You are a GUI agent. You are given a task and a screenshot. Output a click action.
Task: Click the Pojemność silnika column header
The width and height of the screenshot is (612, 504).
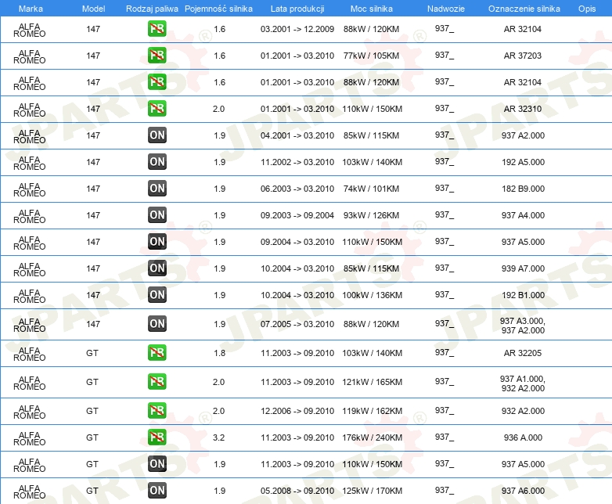[218, 9]
